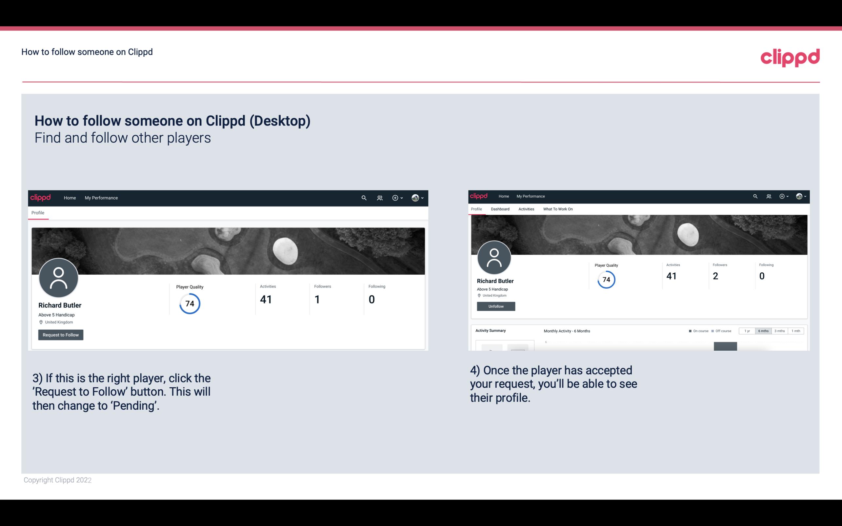Click the Request to Follow button

click(61, 335)
